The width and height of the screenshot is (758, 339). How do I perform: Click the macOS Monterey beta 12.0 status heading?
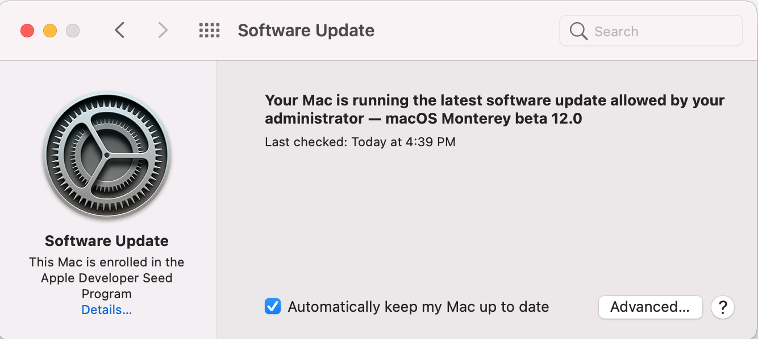[494, 109]
